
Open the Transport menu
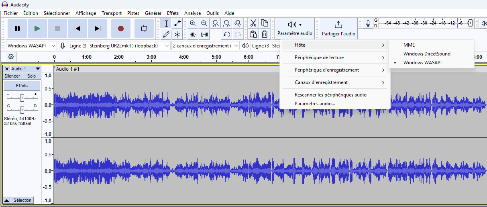[112, 13]
